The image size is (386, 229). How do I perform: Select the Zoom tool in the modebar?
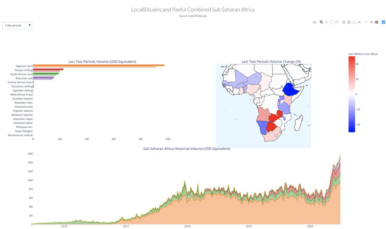pos(321,22)
